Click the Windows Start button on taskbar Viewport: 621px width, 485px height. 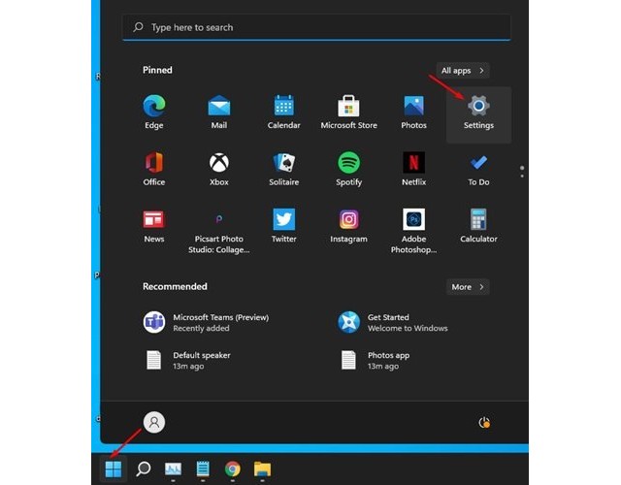tap(114, 469)
